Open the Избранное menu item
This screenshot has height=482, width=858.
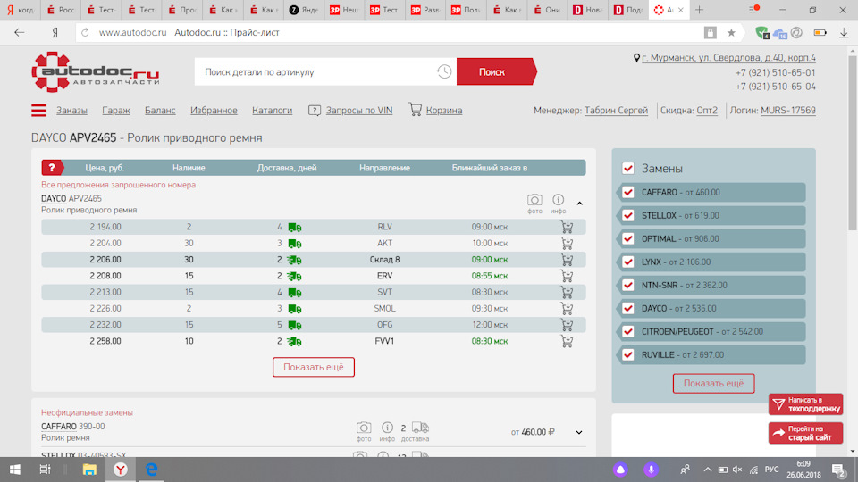click(x=214, y=111)
